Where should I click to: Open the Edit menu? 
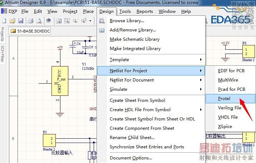pos(38,11)
